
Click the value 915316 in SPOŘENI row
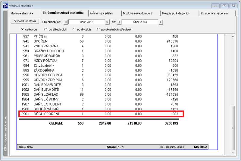[x=172, y=41]
